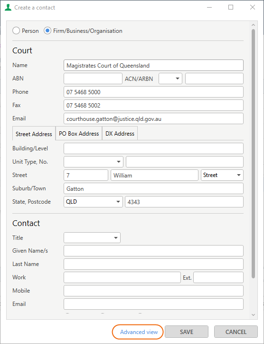Switch to the DX Address tab
This screenshot has width=264, height=344.
click(120, 133)
